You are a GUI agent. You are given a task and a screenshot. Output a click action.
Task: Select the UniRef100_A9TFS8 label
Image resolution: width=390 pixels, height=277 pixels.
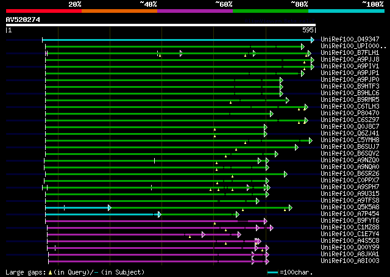(x=350, y=201)
